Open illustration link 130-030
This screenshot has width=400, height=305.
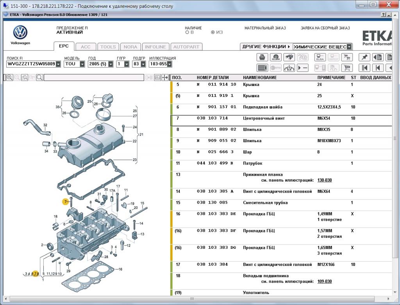325,180
